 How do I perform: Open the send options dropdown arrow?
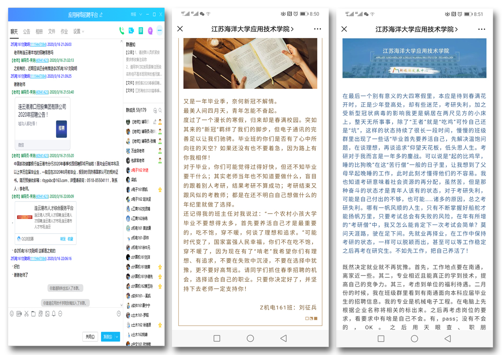click(x=117, y=337)
